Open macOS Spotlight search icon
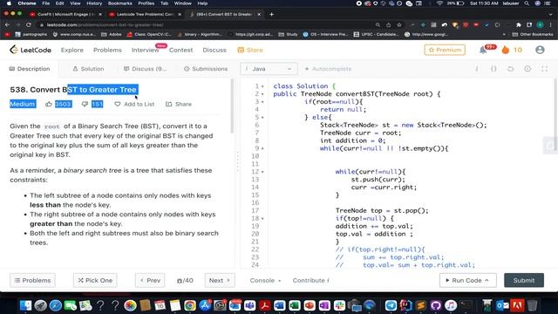This screenshot has width=558, height=314. pos(527,3)
